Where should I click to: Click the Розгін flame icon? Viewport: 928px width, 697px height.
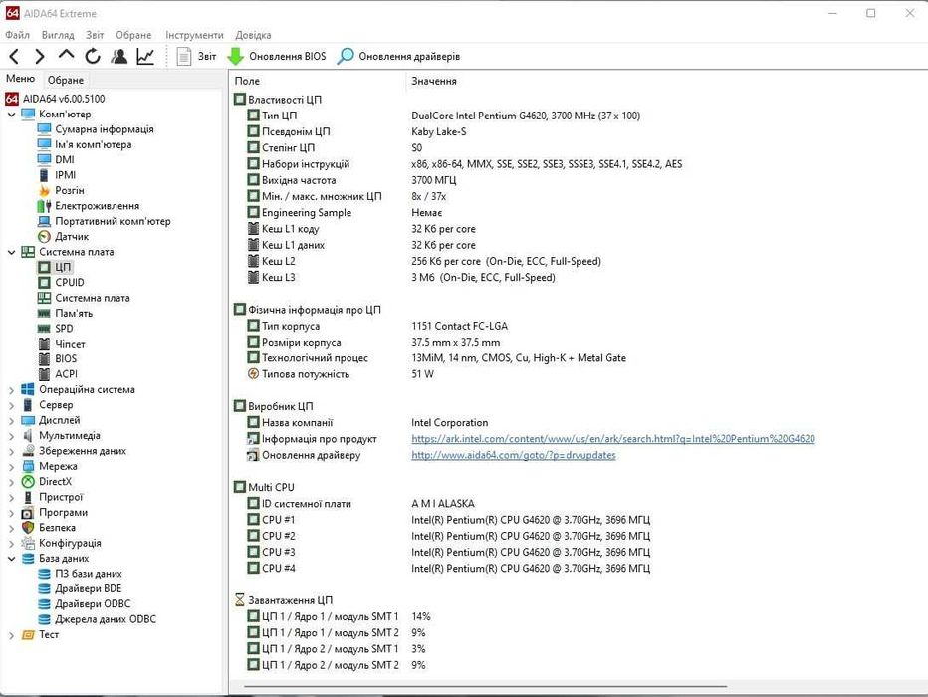tap(44, 190)
